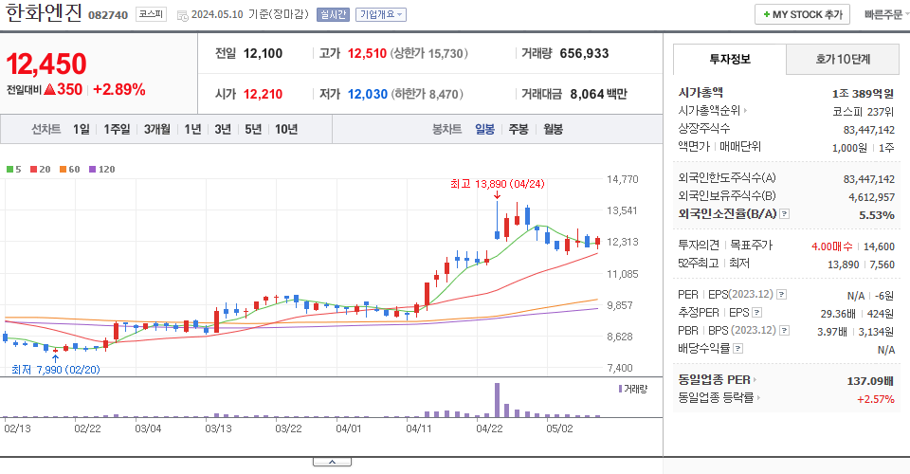Select the 1주일 line chart period
Image resolution: width=910 pixels, height=474 pixels.
point(117,129)
